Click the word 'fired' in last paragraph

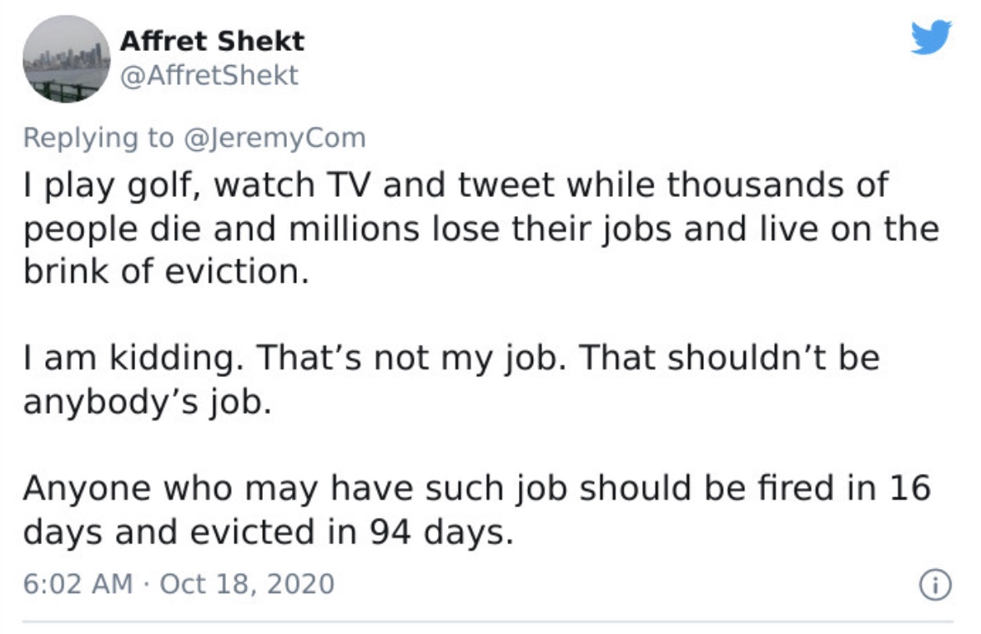point(796,488)
